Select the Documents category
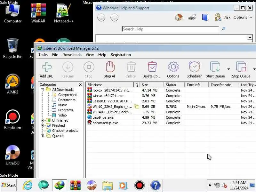This screenshot has width=256, height=192. point(67,100)
